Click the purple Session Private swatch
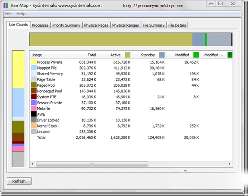This screenshot has height=196, width=248. pos(34,102)
